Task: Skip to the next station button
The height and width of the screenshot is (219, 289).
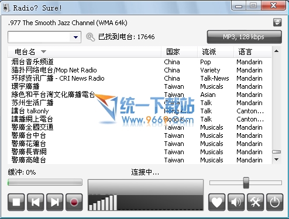Action: 54,202
